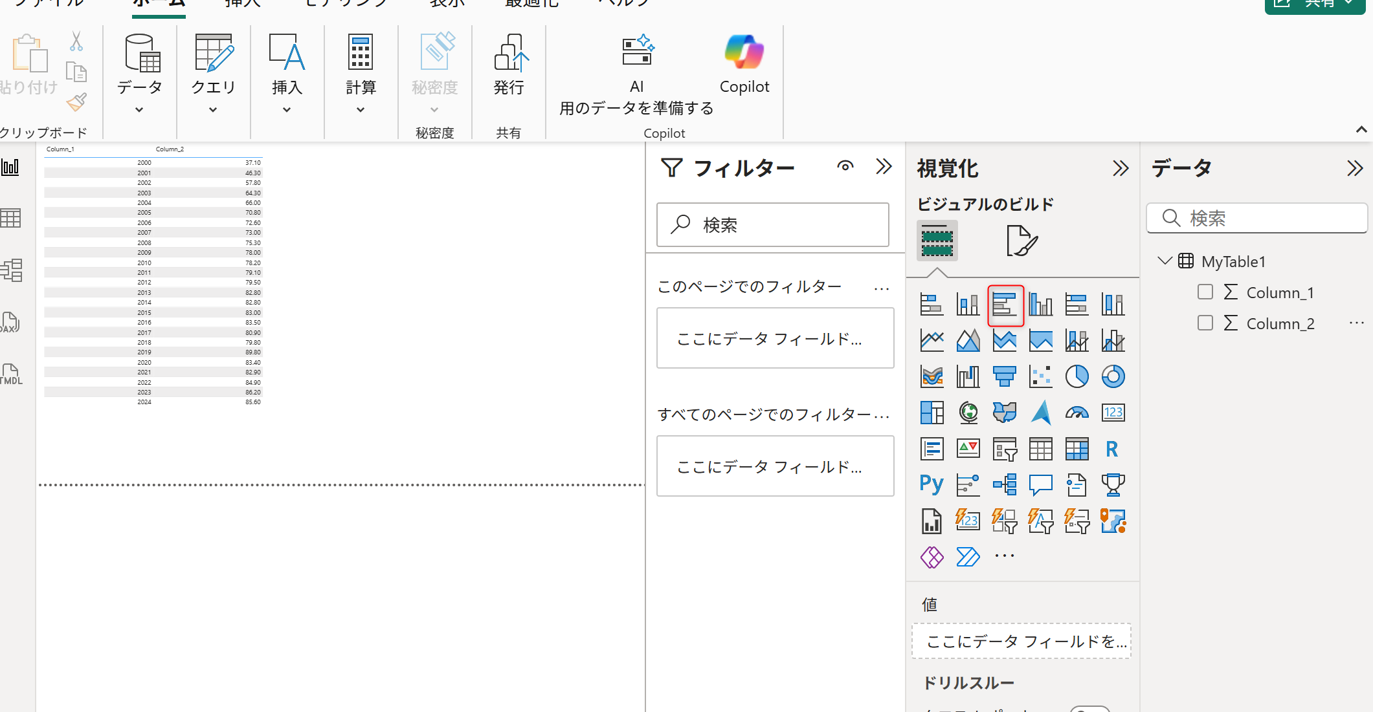Viewport: 1373px width, 712px height.
Task: Choose the pie chart visual
Action: [1077, 376]
